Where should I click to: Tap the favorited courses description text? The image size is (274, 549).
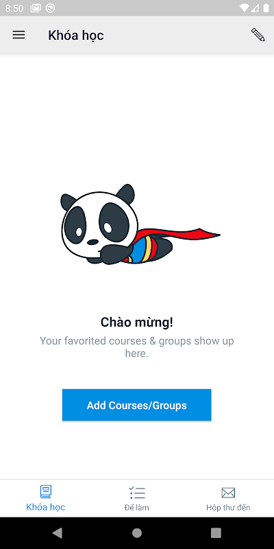click(136, 347)
